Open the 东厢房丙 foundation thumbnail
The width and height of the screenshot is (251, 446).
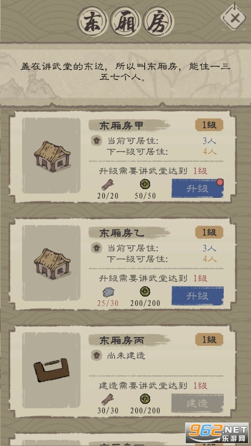52,370
